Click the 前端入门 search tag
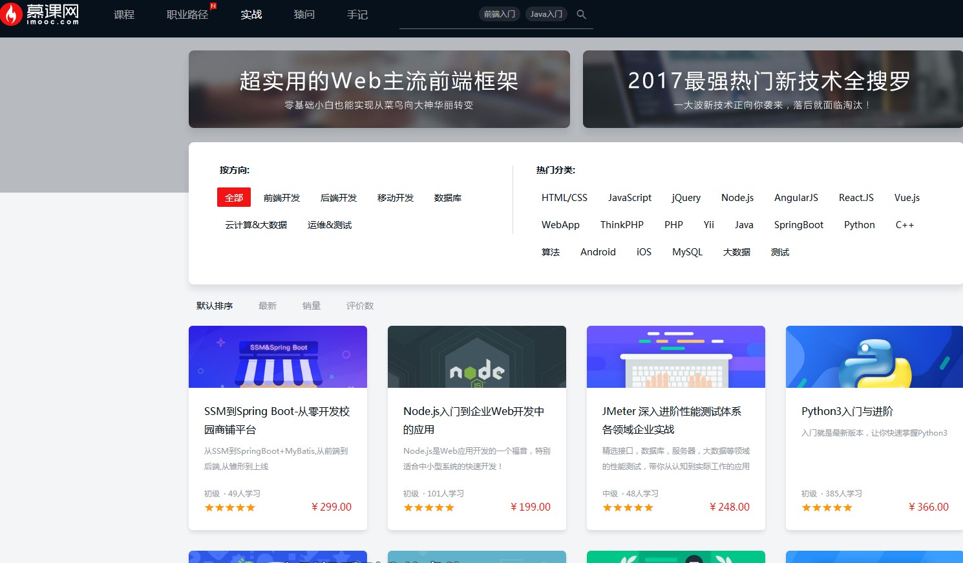 click(499, 13)
